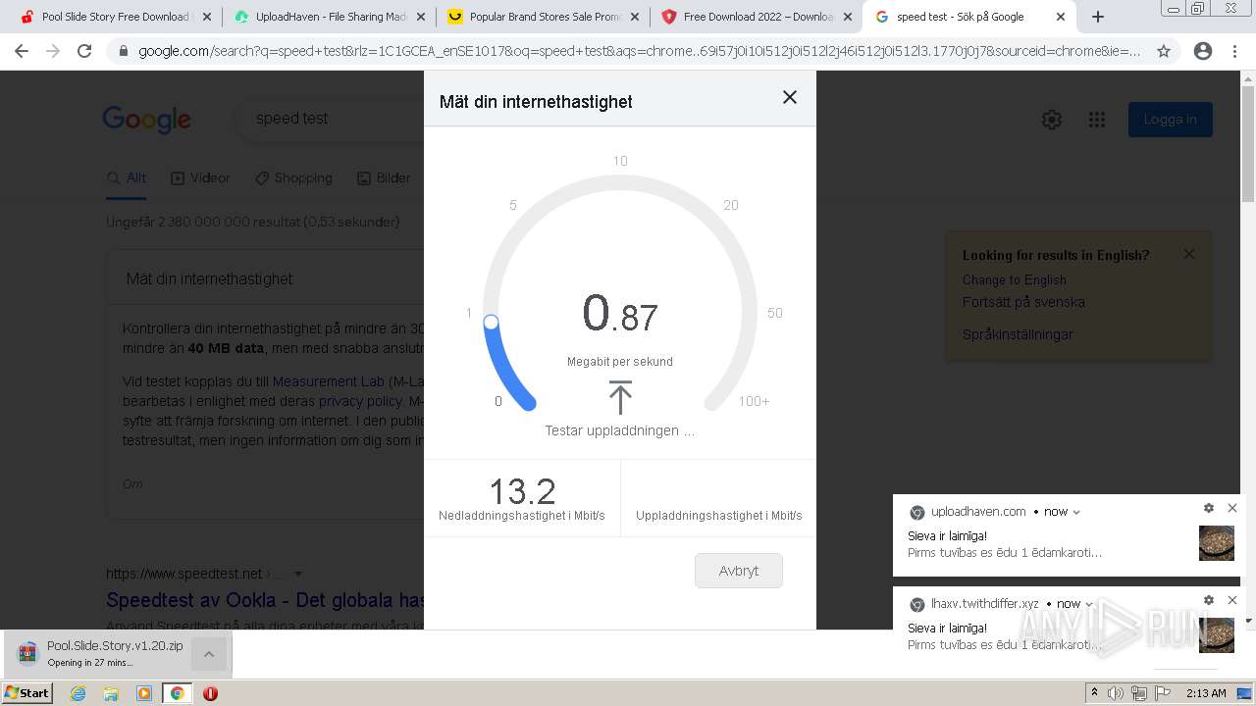Open uploadhaven.com notification settings gear
Image resolution: width=1256 pixels, height=706 pixels.
pyautogui.click(x=1209, y=508)
